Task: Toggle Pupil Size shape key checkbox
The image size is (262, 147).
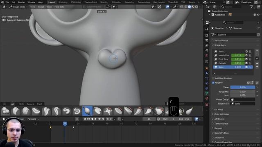Action: pos(246,59)
